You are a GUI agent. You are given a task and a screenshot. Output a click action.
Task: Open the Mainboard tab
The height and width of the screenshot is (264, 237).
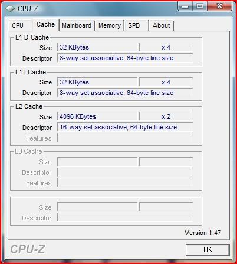pyautogui.click(x=77, y=25)
